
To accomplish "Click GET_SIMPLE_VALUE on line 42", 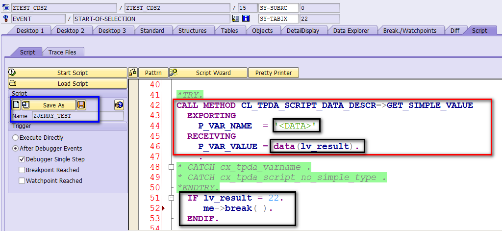I will [x=429, y=105].
